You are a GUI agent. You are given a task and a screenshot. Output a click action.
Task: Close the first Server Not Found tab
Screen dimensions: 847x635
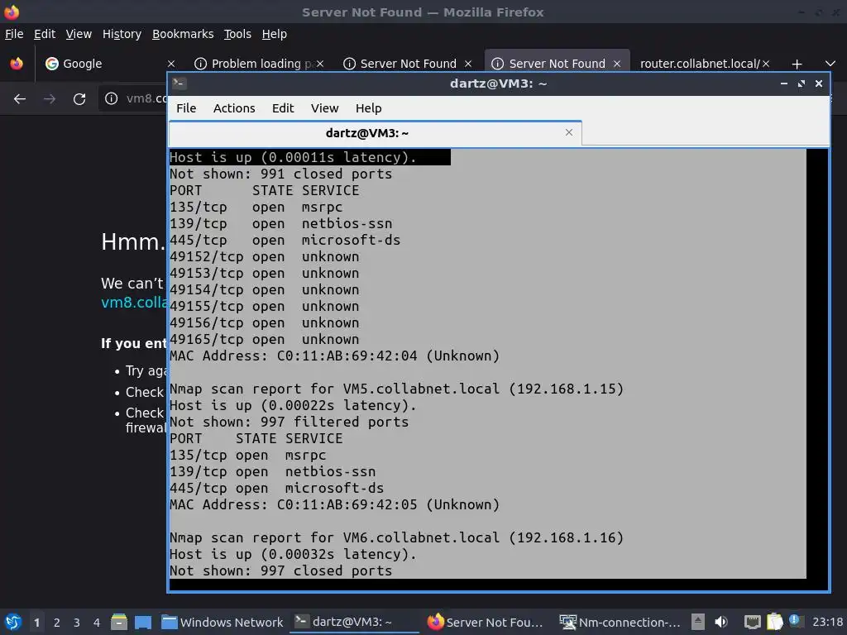[x=468, y=64]
